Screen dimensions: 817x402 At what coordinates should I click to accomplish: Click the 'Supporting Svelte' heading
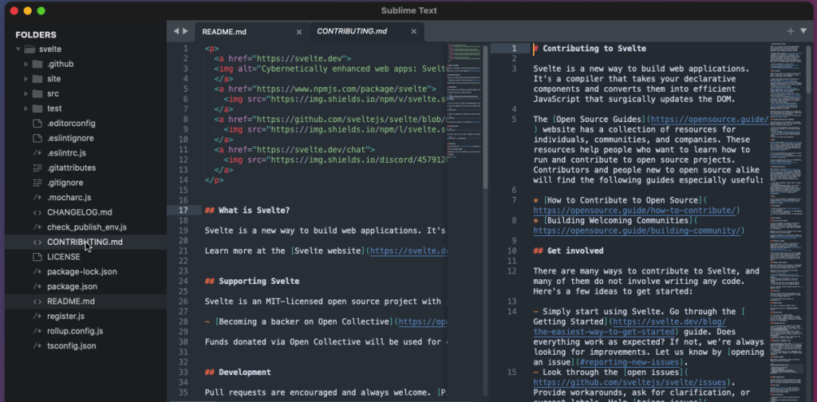click(x=252, y=282)
